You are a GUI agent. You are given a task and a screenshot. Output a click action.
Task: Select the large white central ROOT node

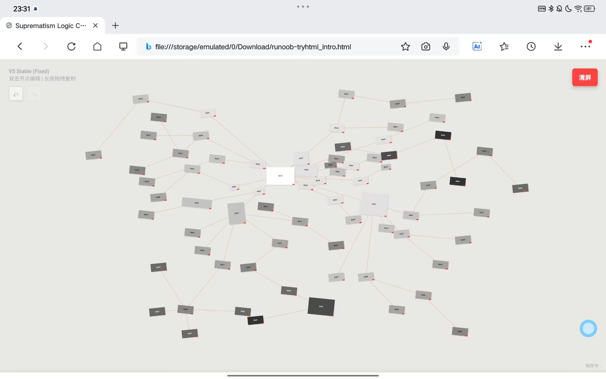[x=280, y=176]
